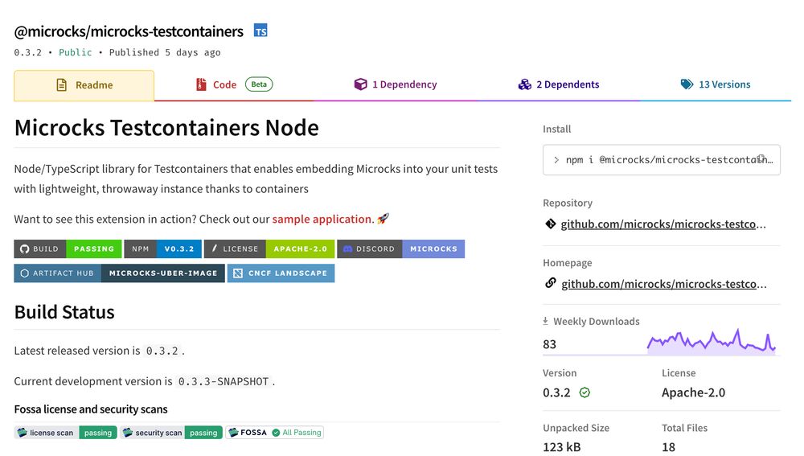The image size is (804, 456).
Task: Click the Dependents cubes icon
Action: coord(524,84)
